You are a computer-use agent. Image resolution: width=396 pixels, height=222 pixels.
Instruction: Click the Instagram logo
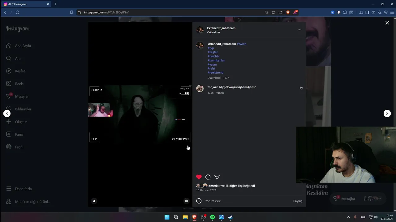coord(18,29)
